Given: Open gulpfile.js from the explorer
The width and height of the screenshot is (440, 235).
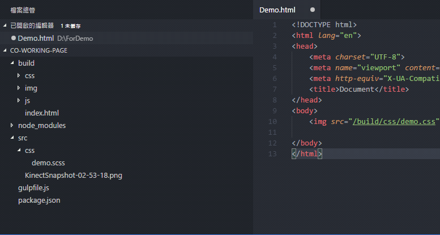Looking at the screenshot, I should (x=33, y=188).
